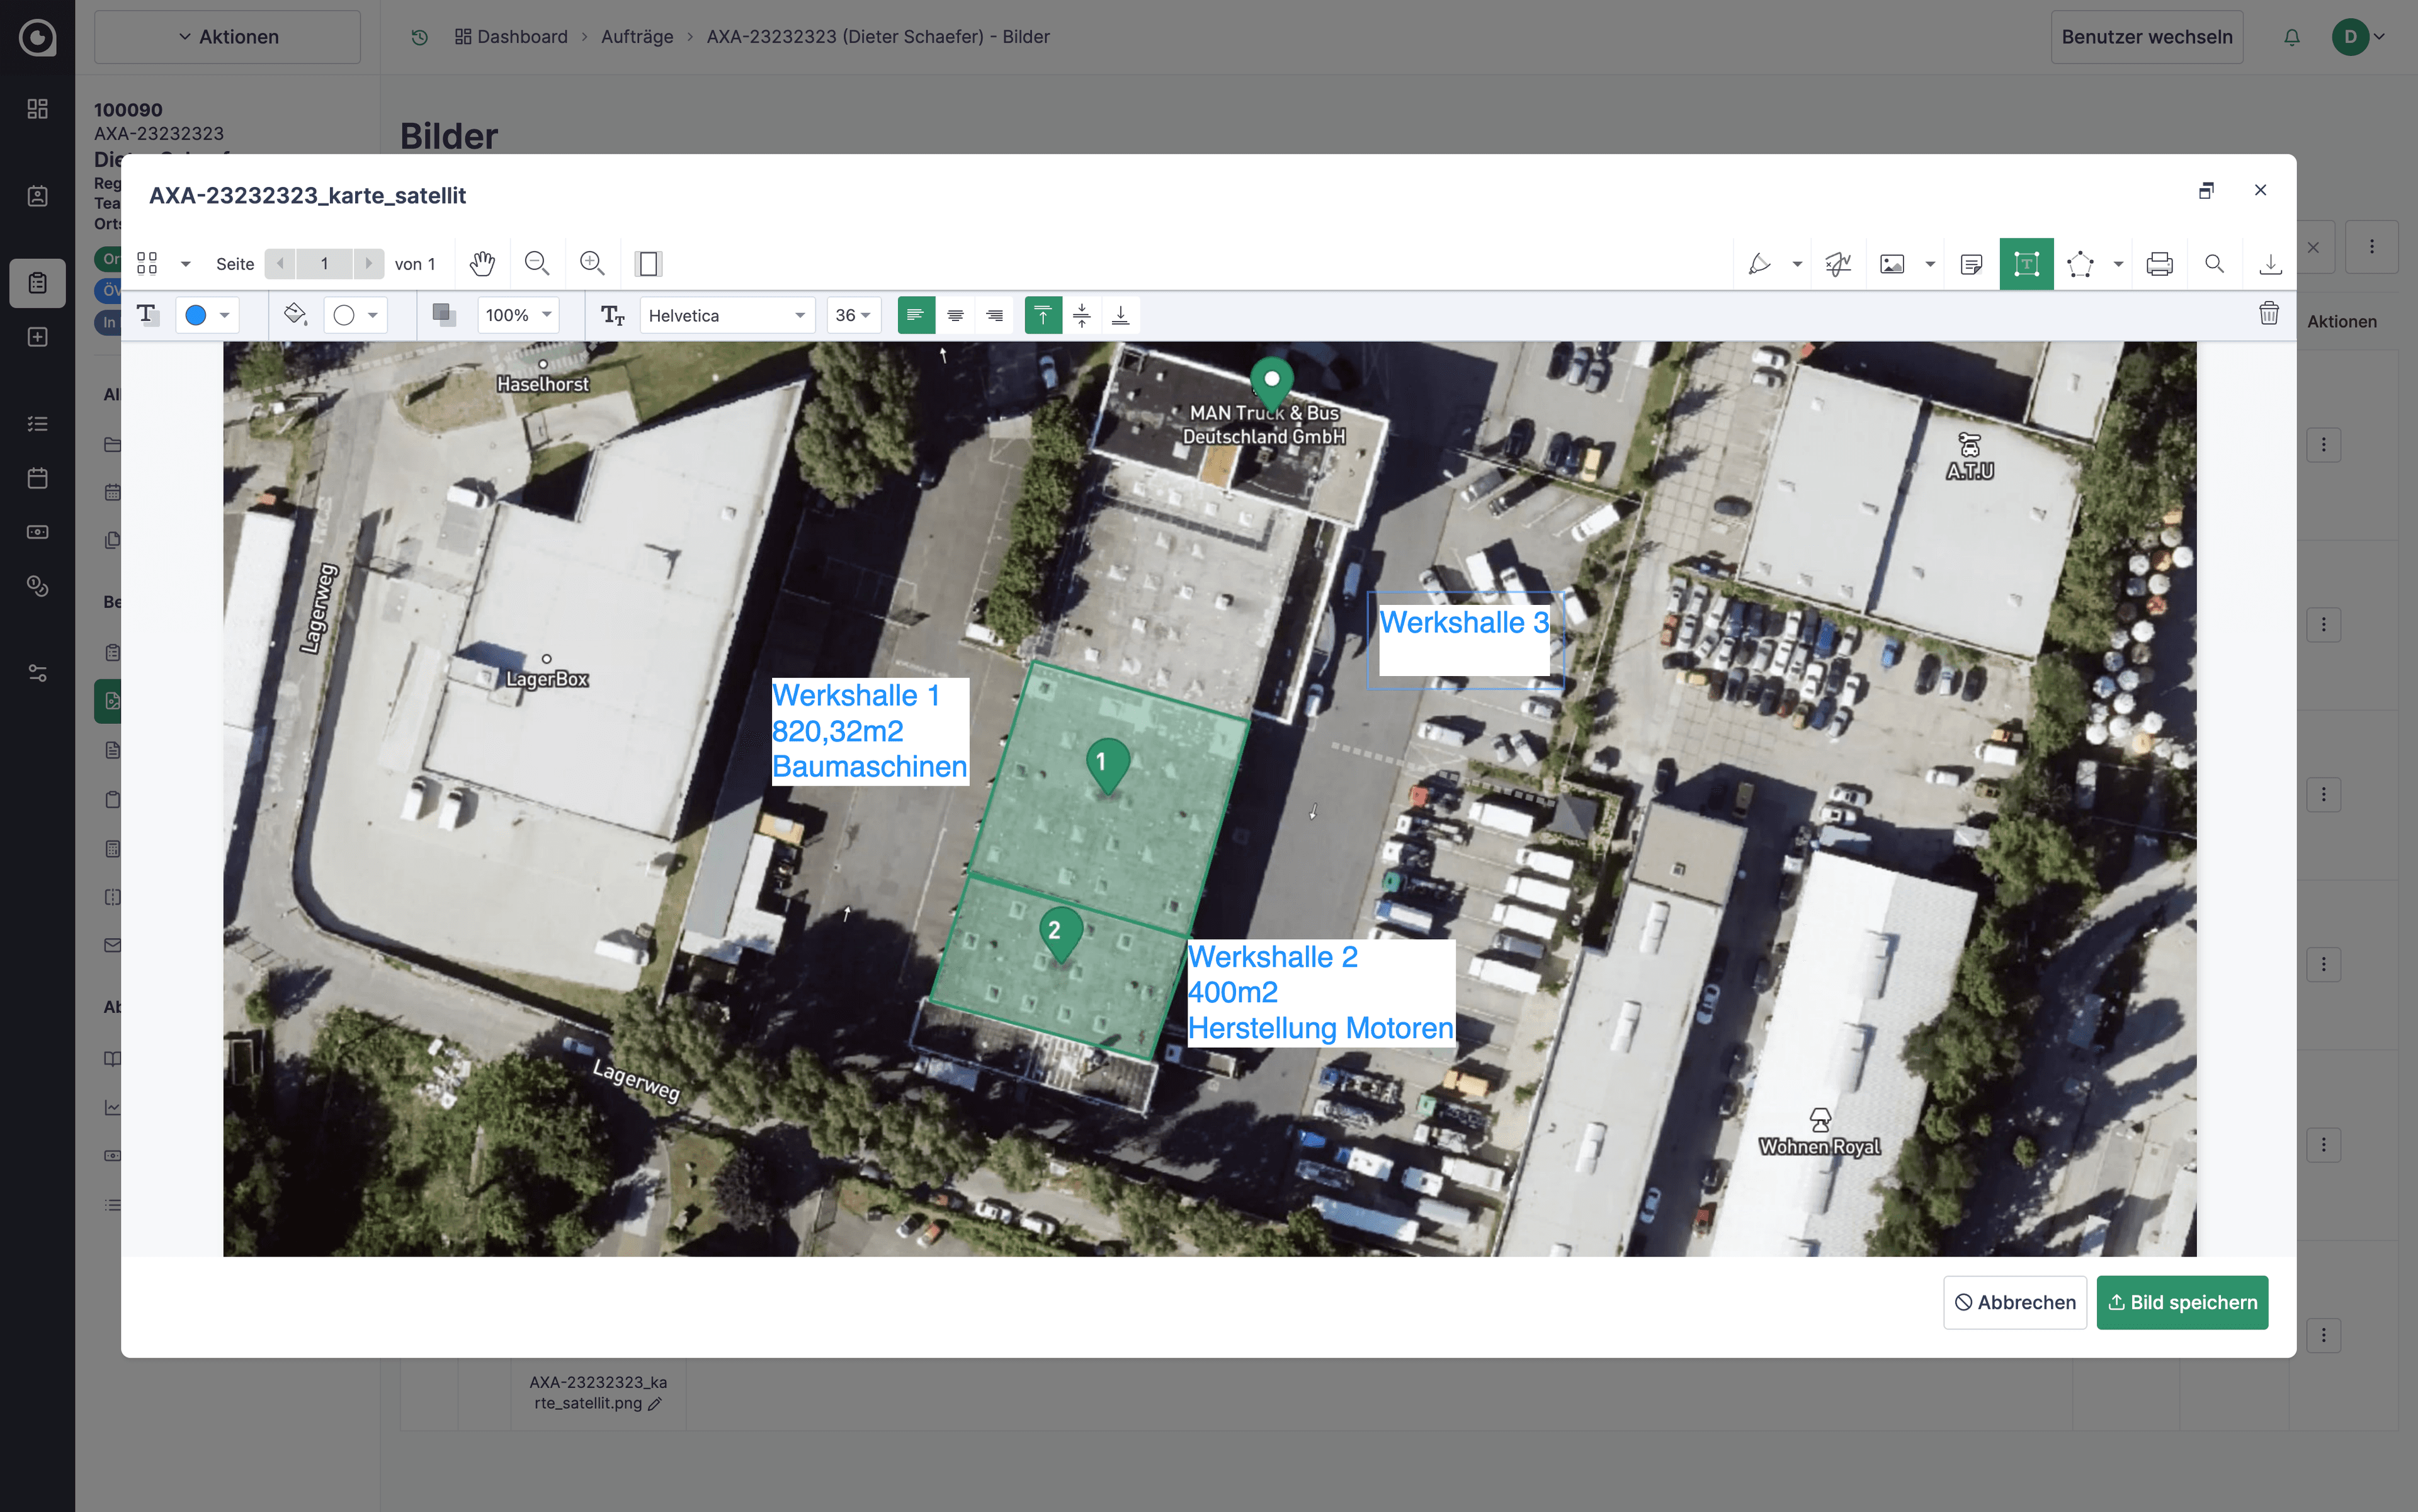This screenshot has height=1512, width=2418.
Task: Click the history icon beside breadcrumb
Action: [419, 37]
